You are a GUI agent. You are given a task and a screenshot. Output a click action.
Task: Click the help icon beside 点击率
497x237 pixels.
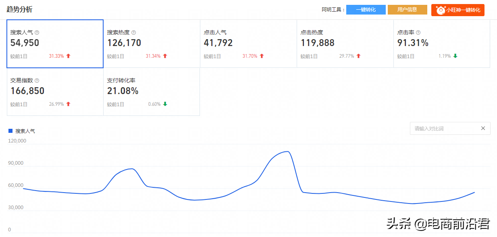tap(418, 33)
